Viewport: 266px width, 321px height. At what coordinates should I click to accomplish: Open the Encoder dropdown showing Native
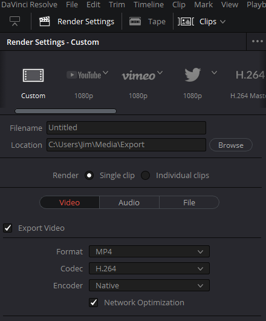point(149,286)
